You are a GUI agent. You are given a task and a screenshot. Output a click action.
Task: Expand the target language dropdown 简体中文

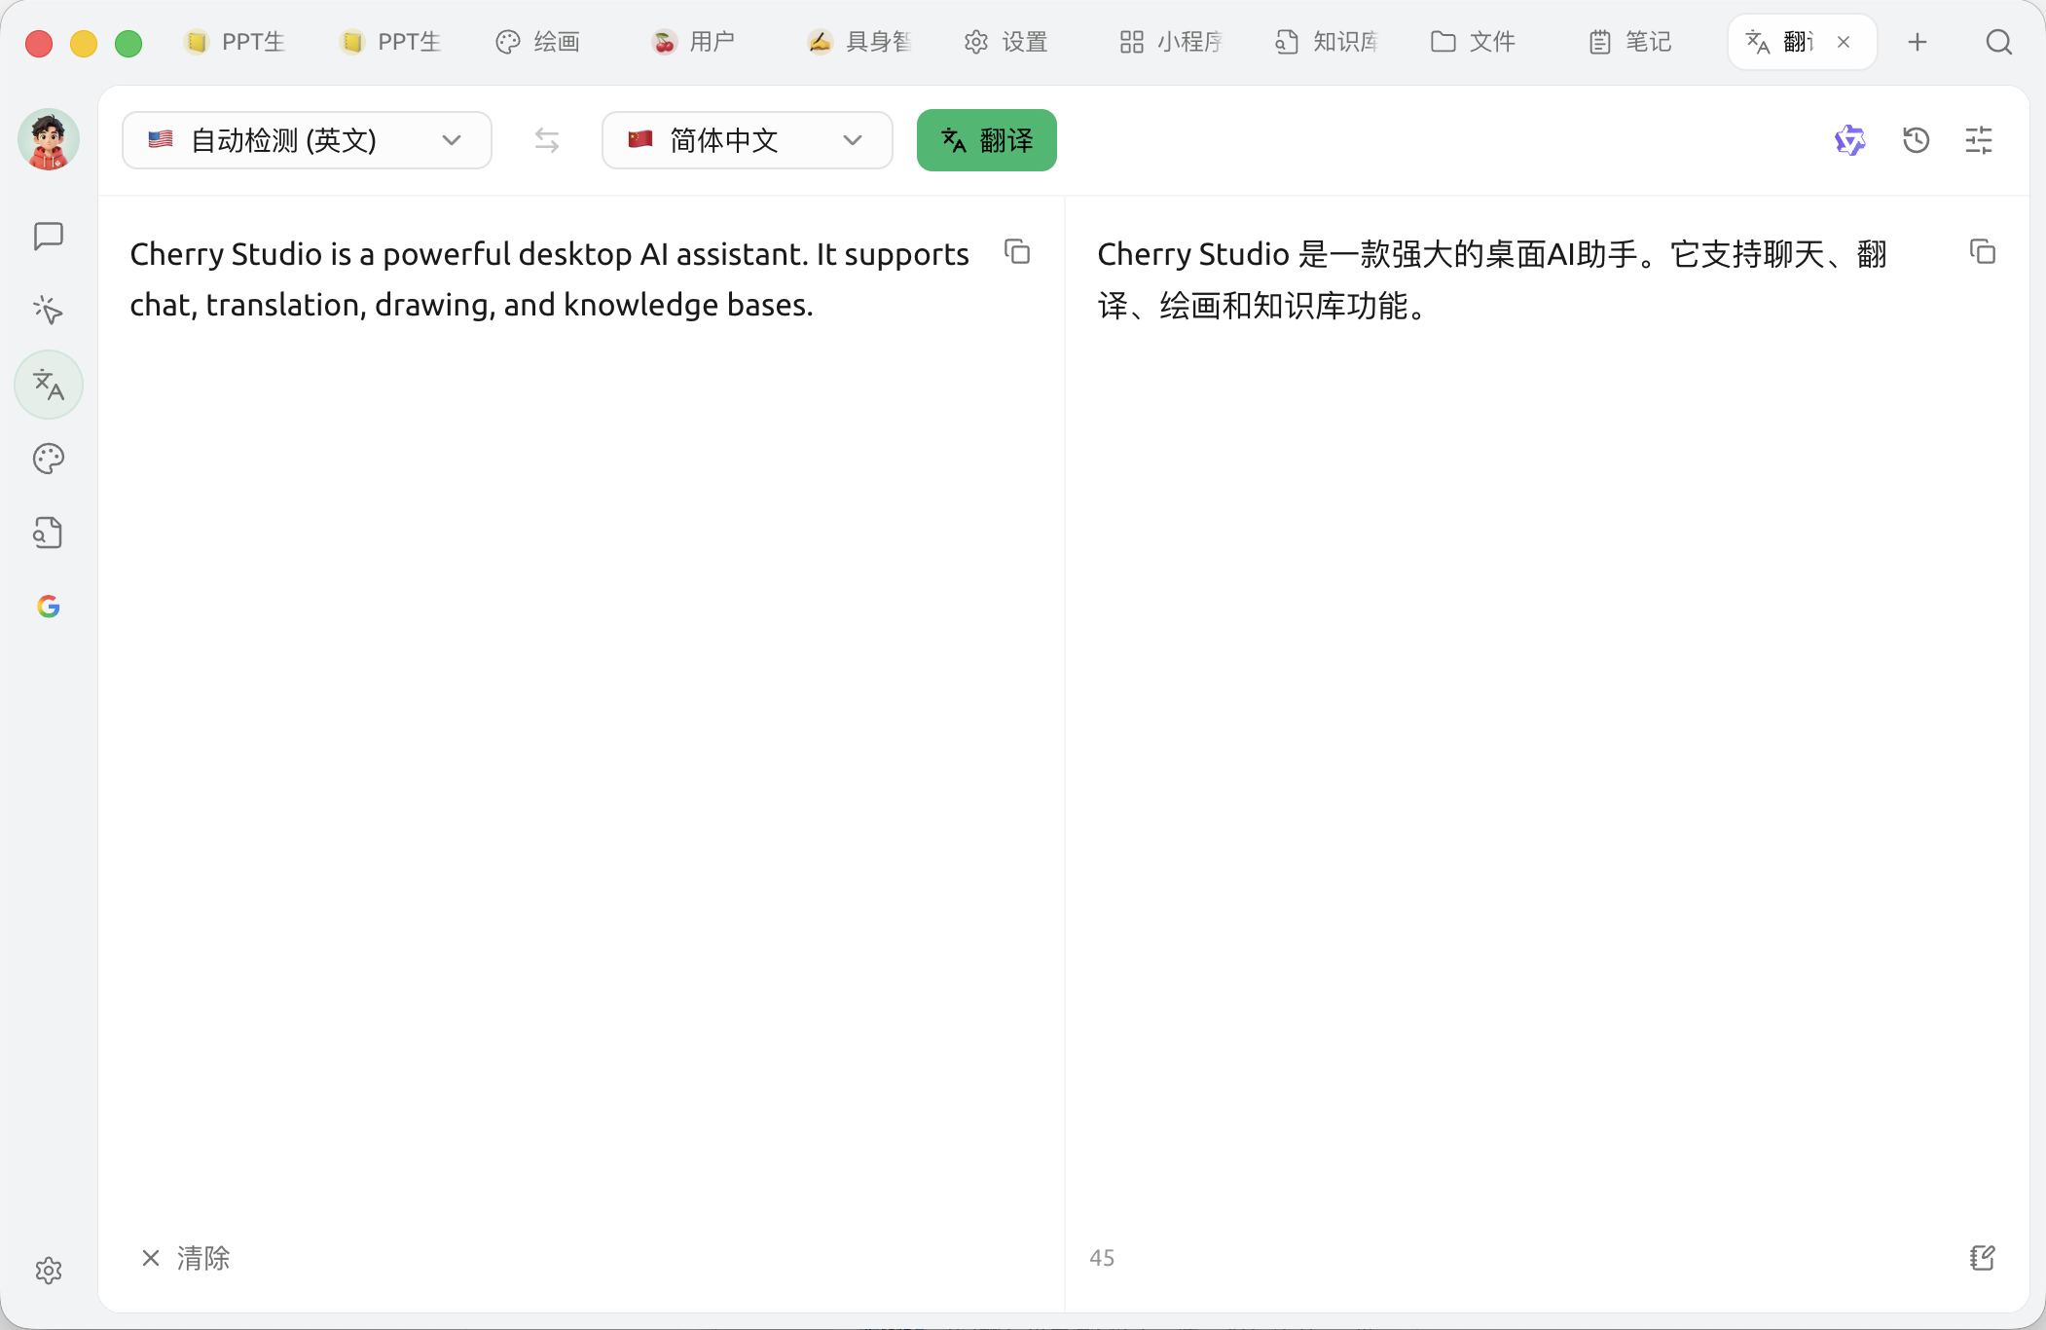747,140
